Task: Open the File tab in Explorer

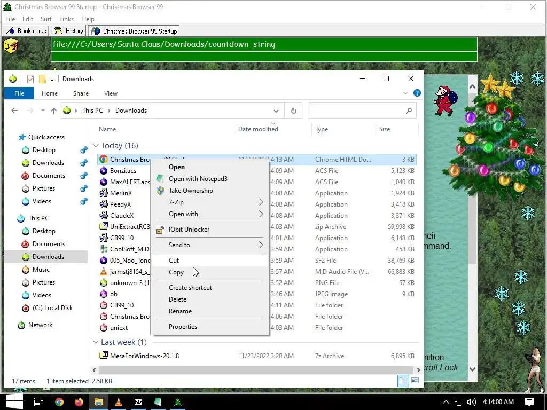Action: (19, 93)
